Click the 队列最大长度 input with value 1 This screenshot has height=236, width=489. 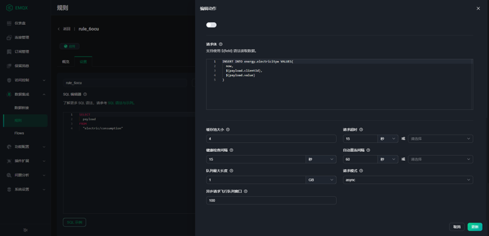click(256, 180)
